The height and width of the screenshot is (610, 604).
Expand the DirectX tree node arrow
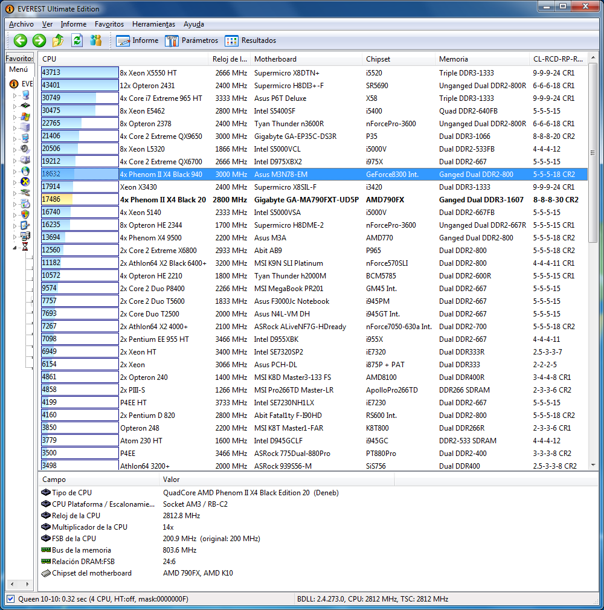coord(15,182)
